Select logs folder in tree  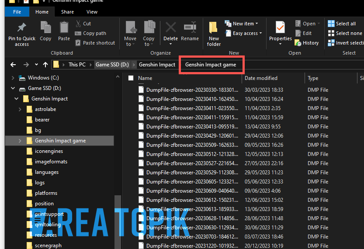[40, 183]
